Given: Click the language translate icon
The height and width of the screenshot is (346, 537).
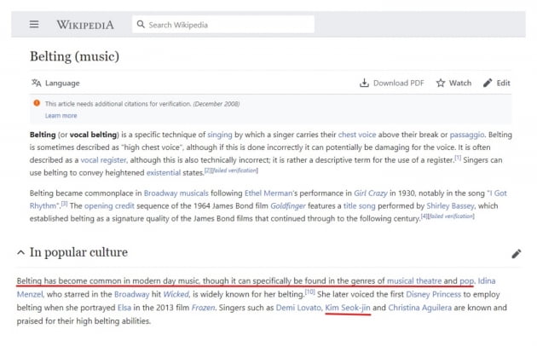Looking at the screenshot, I should (x=37, y=83).
